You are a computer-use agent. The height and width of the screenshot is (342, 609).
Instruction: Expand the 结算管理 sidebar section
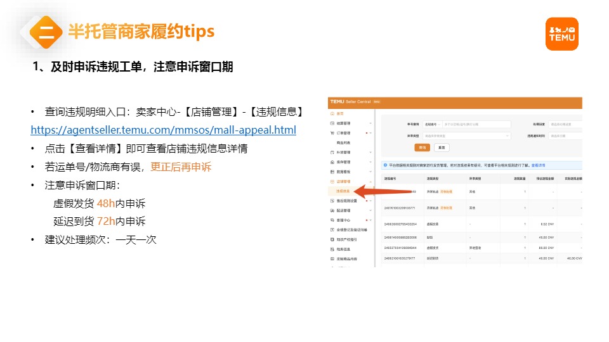point(370,123)
